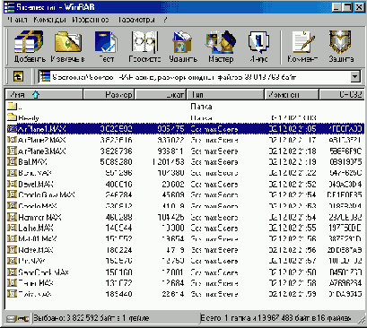The width and height of the screenshot is (367, 328).
Task: Sort by the Тип (Type) column header
Action: coord(225,95)
